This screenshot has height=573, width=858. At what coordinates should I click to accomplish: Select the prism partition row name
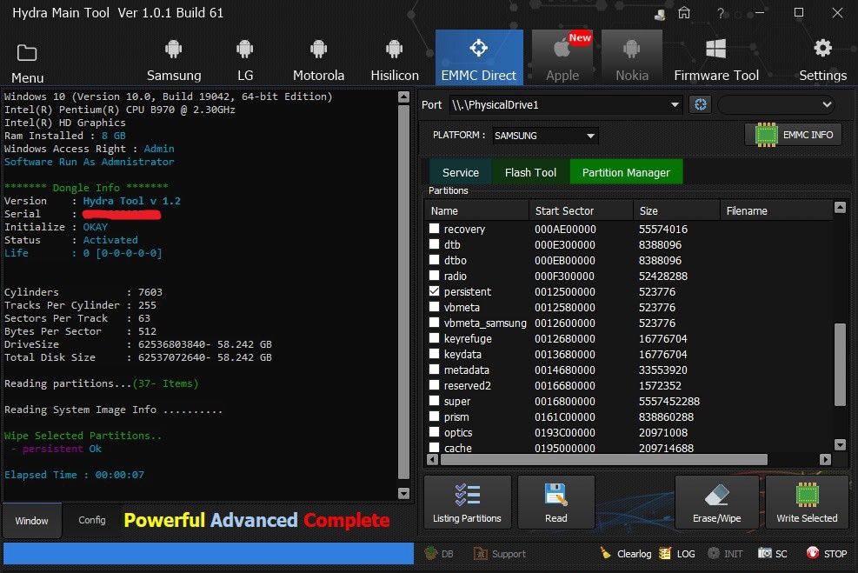456,417
